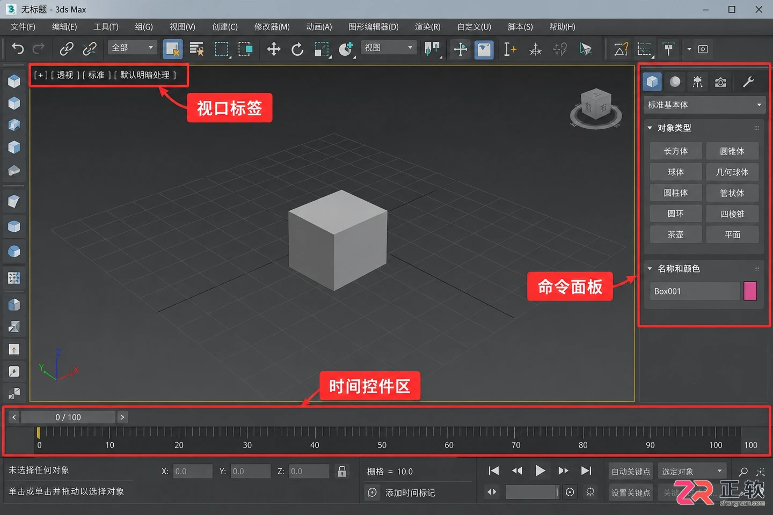Click the Redo arrow icon
The image size is (773, 515).
(x=39, y=49)
